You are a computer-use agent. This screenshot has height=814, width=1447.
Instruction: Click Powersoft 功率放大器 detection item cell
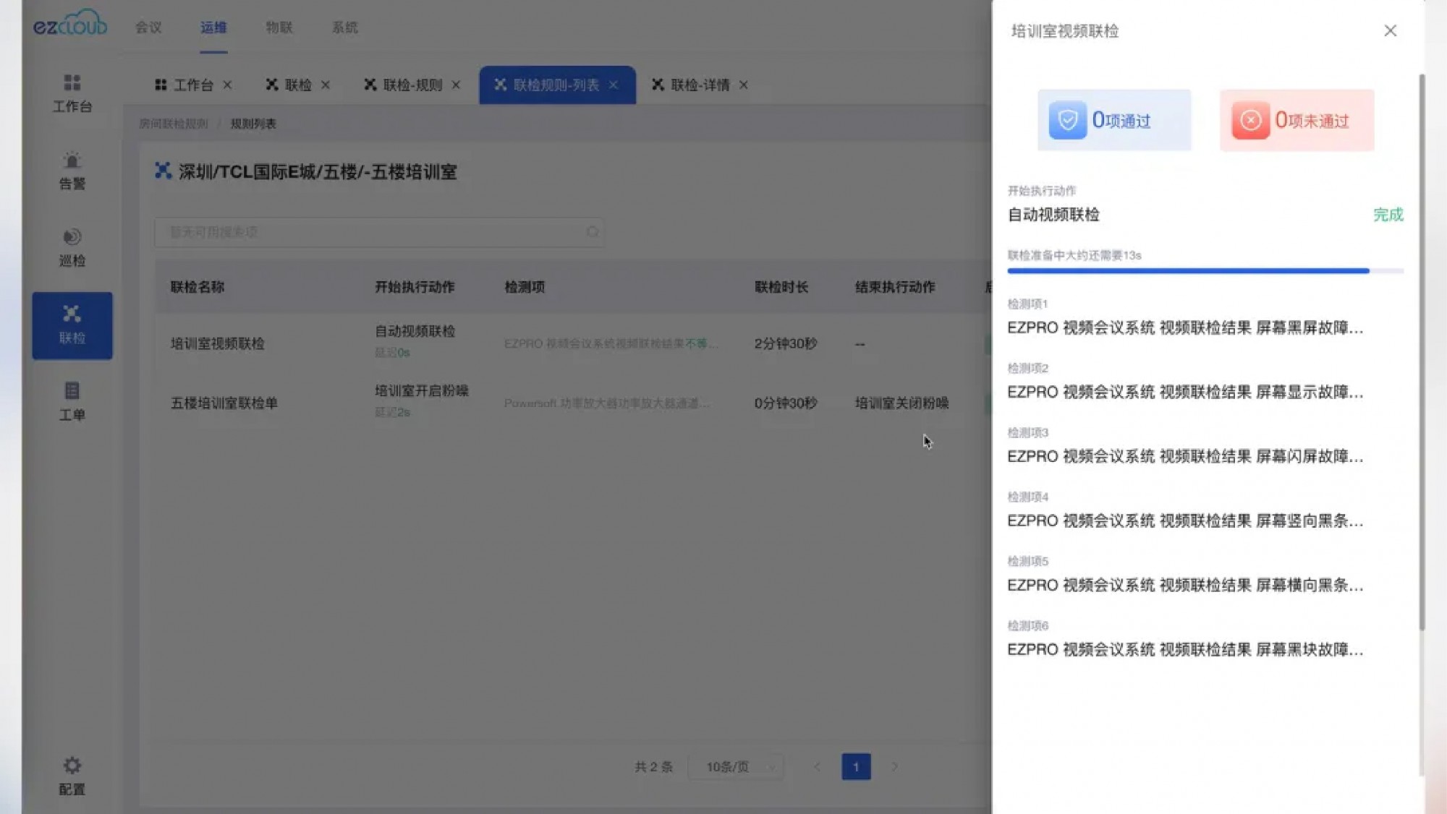[606, 403]
